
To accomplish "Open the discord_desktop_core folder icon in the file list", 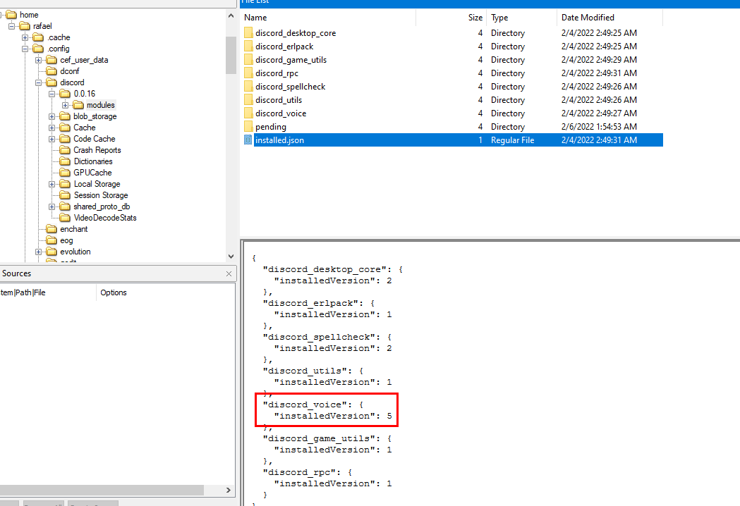I will coord(248,32).
